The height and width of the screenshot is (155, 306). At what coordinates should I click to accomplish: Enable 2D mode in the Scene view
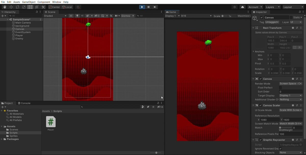coord(71,15)
